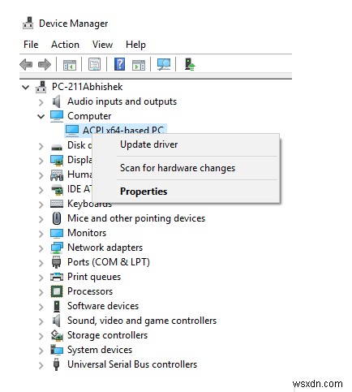Click the Processors chip icon
The height and width of the screenshot is (392, 352).
click(x=57, y=291)
